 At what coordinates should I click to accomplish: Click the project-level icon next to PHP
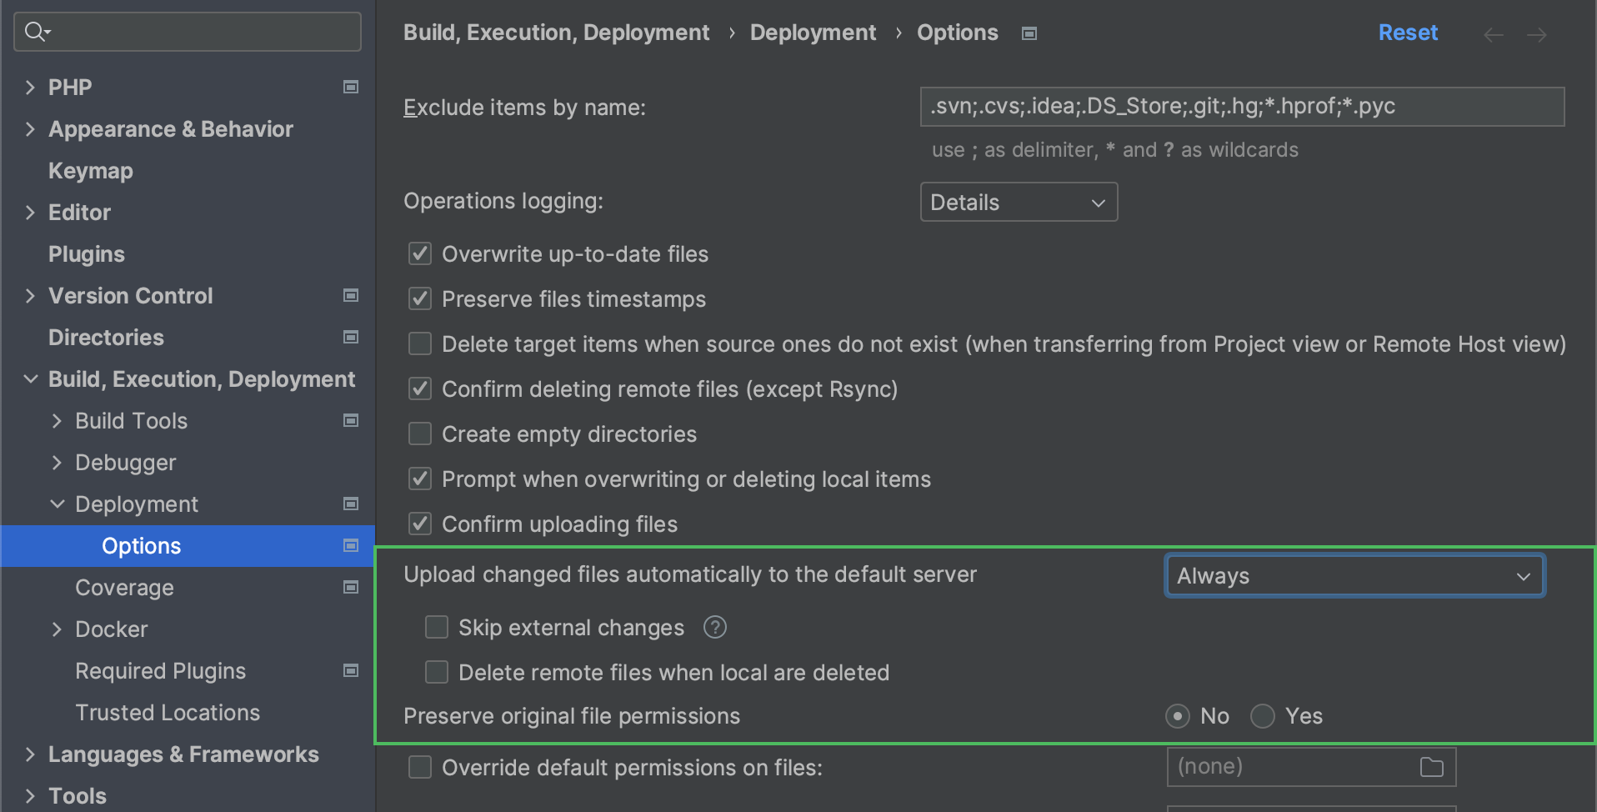point(351,87)
